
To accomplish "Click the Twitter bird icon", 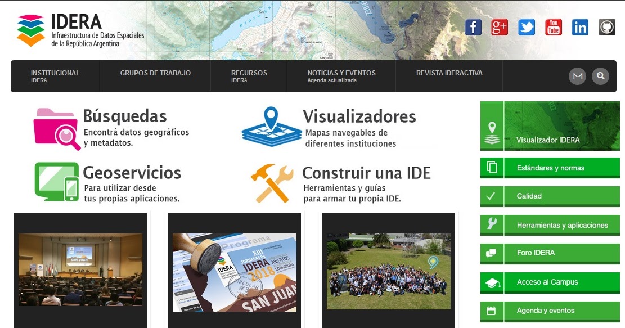I will tap(527, 26).
